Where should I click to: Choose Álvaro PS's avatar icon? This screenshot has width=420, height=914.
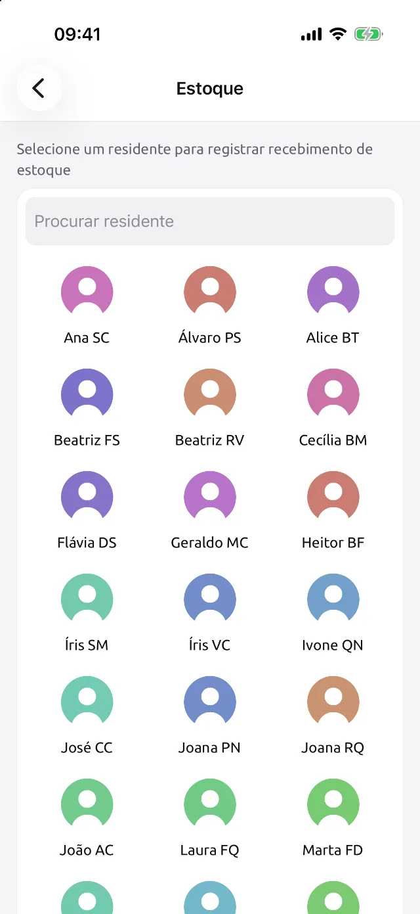coord(210,292)
